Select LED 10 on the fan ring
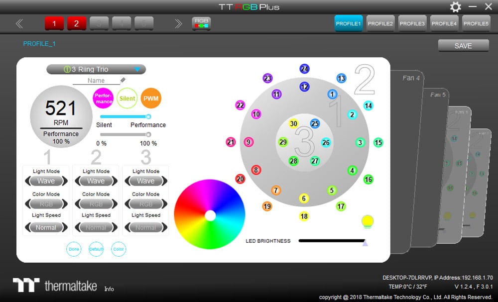The width and height of the screenshot is (498, 302). 256,114
